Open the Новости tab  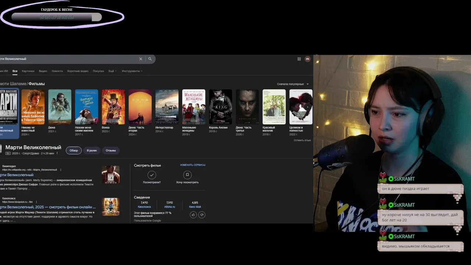pyautogui.click(x=57, y=71)
